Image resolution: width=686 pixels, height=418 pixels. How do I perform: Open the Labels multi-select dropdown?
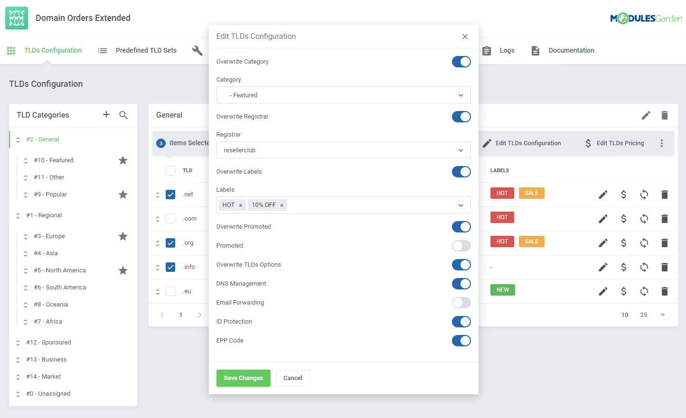point(460,205)
